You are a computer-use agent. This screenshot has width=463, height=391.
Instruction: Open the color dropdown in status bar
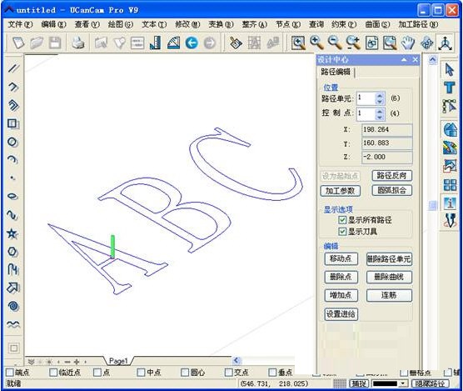pos(403,383)
